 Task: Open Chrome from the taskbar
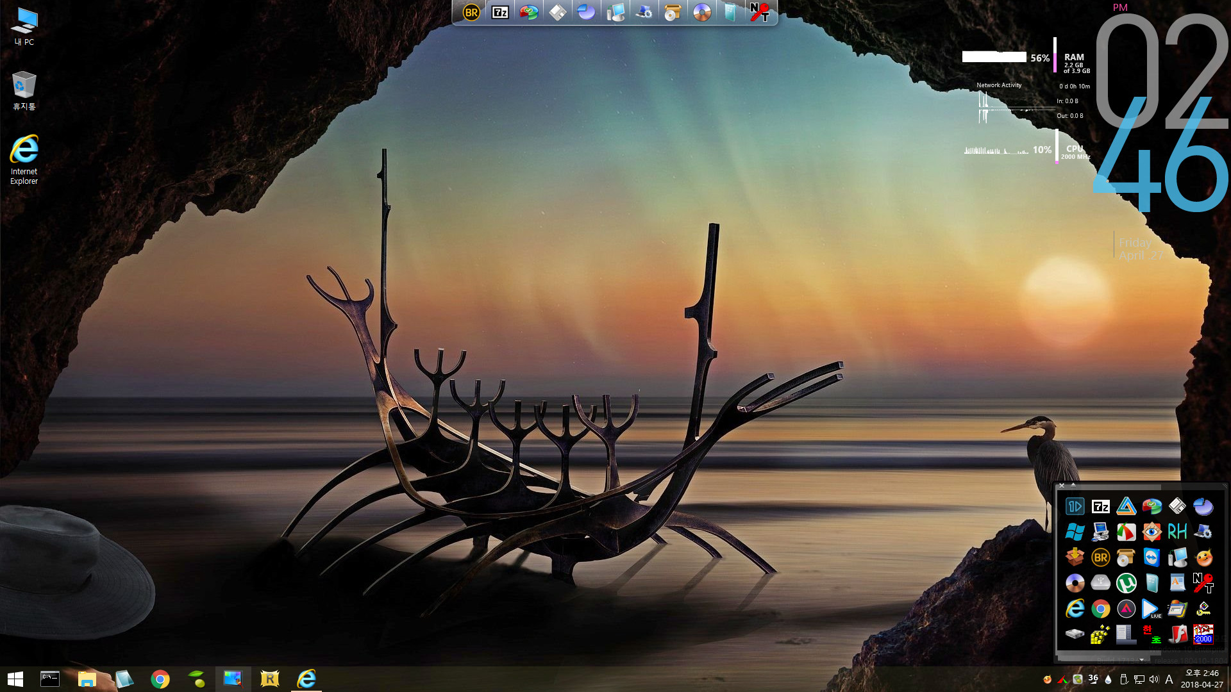[x=160, y=679]
